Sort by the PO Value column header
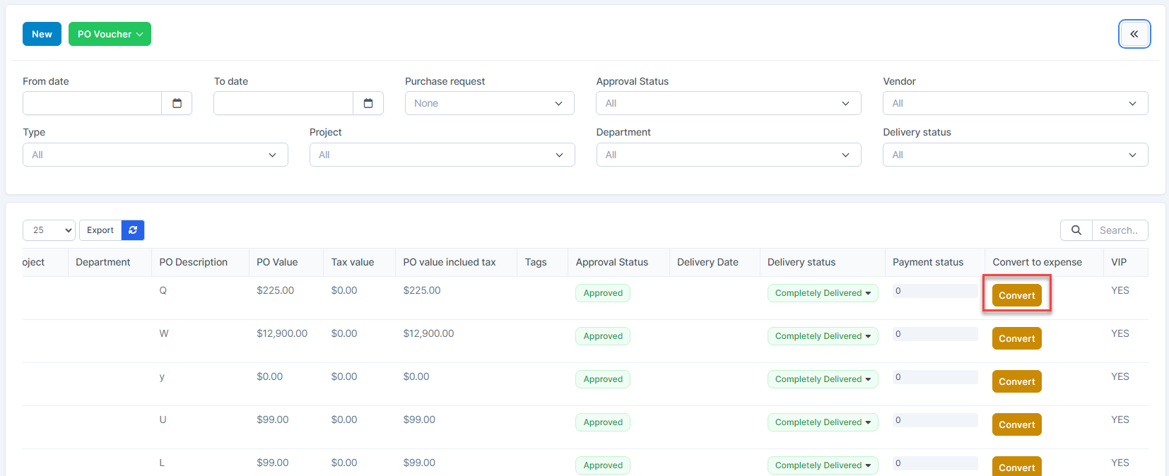Viewport: 1169px width, 476px height. tap(277, 262)
